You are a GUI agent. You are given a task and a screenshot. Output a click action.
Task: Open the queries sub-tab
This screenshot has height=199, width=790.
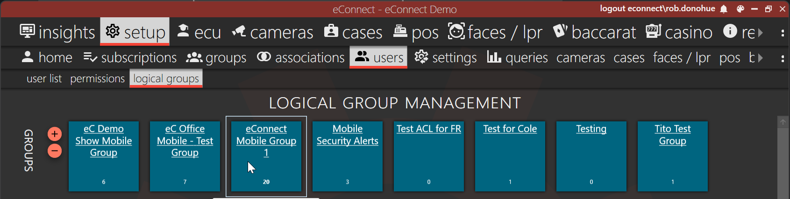pos(517,57)
